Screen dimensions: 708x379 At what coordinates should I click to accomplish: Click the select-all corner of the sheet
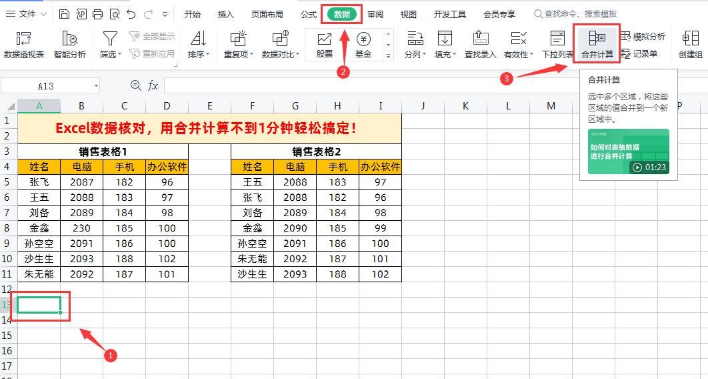pyautogui.click(x=9, y=105)
